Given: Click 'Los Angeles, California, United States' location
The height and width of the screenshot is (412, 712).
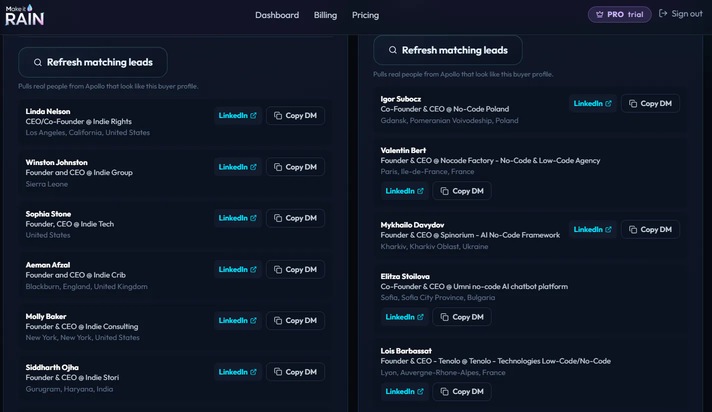Looking at the screenshot, I should pyautogui.click(x=88, y=132).
